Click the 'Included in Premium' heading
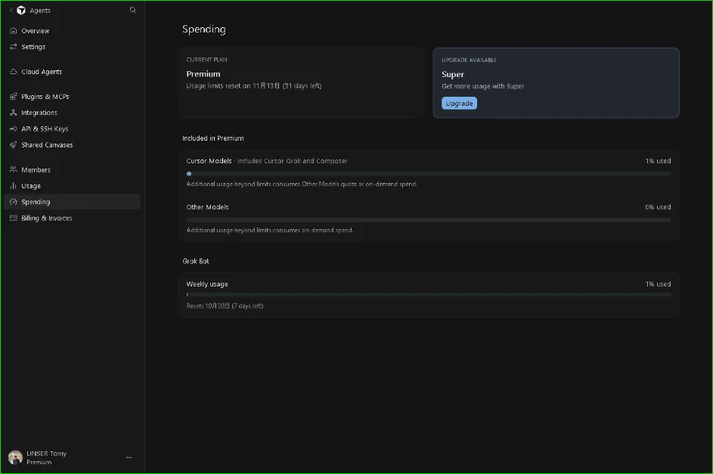This screenshot has width=713, height=474. [x=212, y=138]
